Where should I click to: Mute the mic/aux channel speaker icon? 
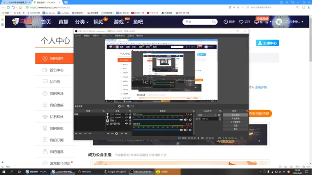186,120
